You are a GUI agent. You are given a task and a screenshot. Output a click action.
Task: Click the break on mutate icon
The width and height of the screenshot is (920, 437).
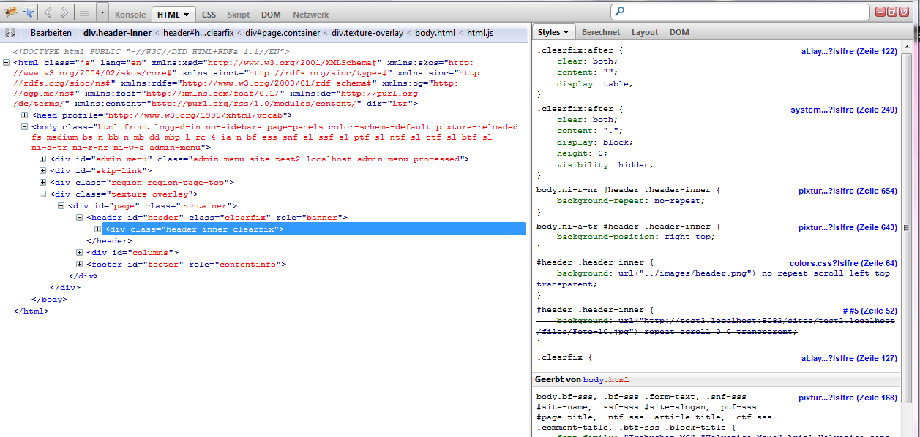click(10, 33)
